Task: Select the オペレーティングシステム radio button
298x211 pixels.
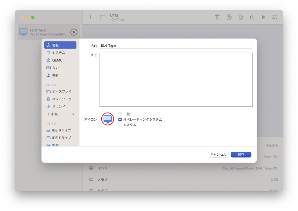Action: click(x=120, y=120)
